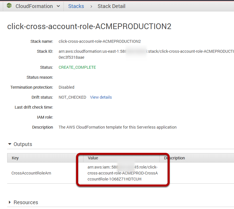Image resolution: width=234 pixels, height=209 pixels.
Task: Click the CloudFormation service logo icon
Action: (9, 6)
